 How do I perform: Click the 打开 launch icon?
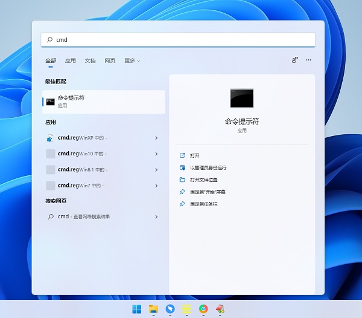click(x=182, y=155)
